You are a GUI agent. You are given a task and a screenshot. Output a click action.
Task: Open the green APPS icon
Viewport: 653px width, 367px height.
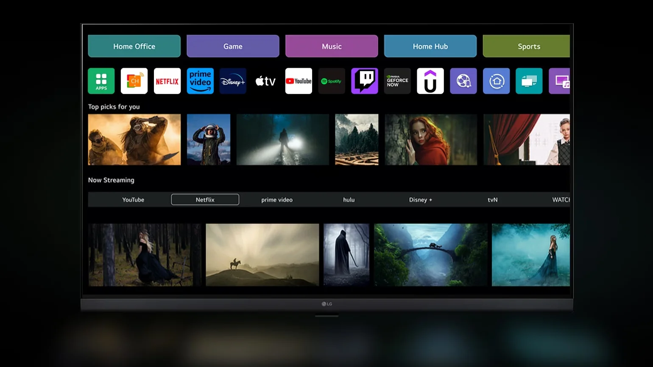click(101, 81)
